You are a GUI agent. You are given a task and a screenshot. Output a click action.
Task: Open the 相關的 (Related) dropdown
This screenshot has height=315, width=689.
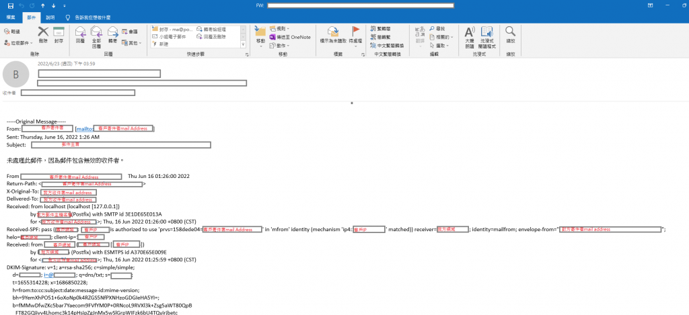pyautogui.click(x=441, y=37)
